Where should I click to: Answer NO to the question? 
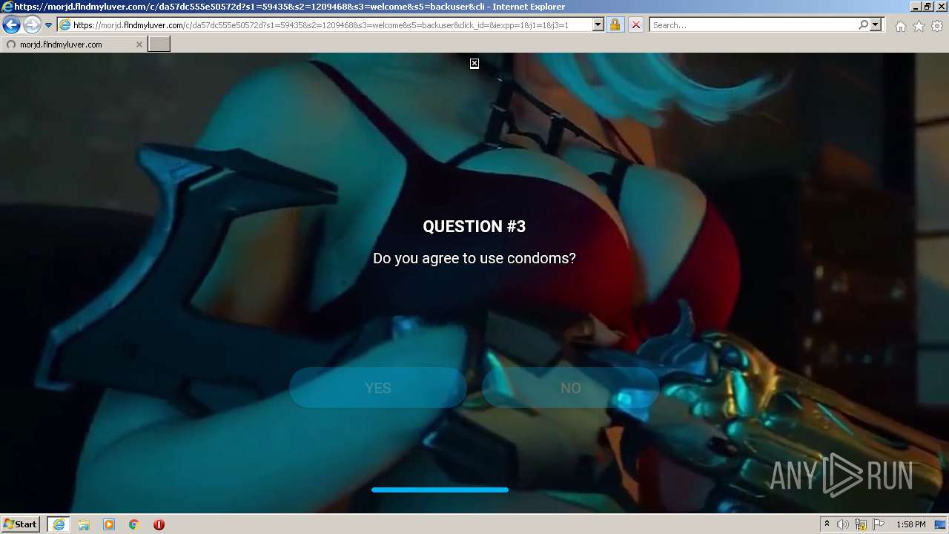click(x=571, y=388)
